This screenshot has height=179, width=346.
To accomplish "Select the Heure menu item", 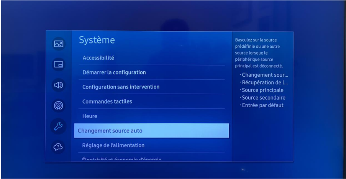I will [152, 116].
